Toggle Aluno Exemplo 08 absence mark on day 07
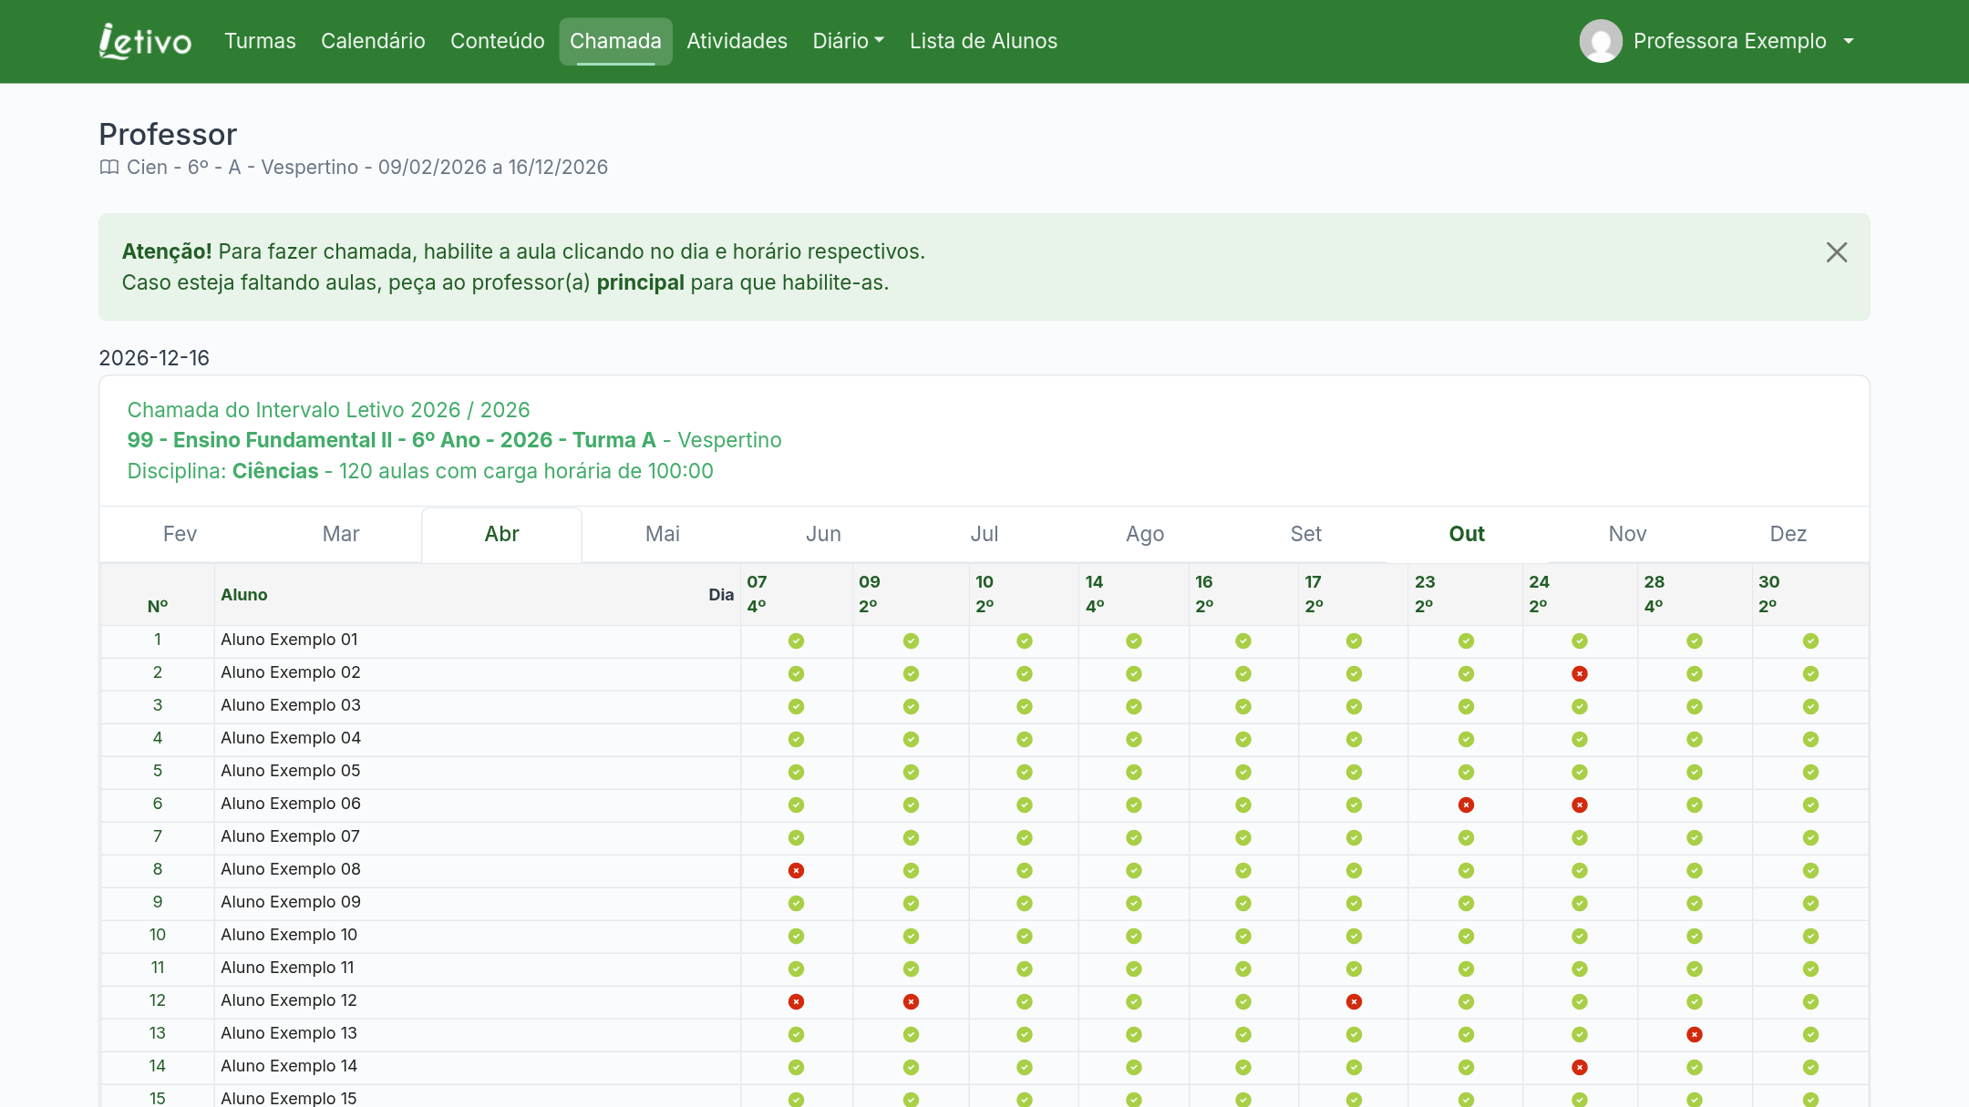 [x=796, y=871]
